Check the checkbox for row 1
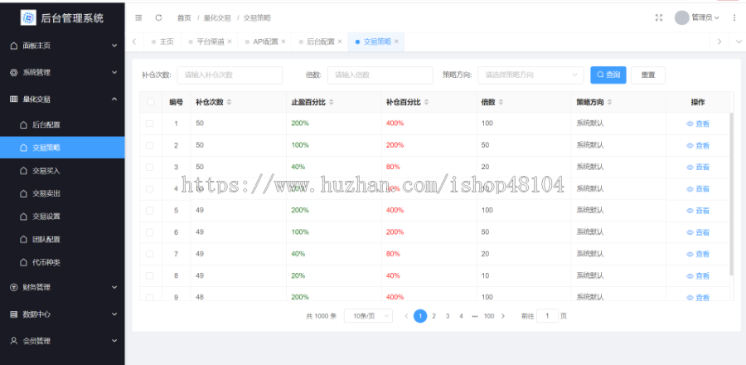 (x=150, y=124)
